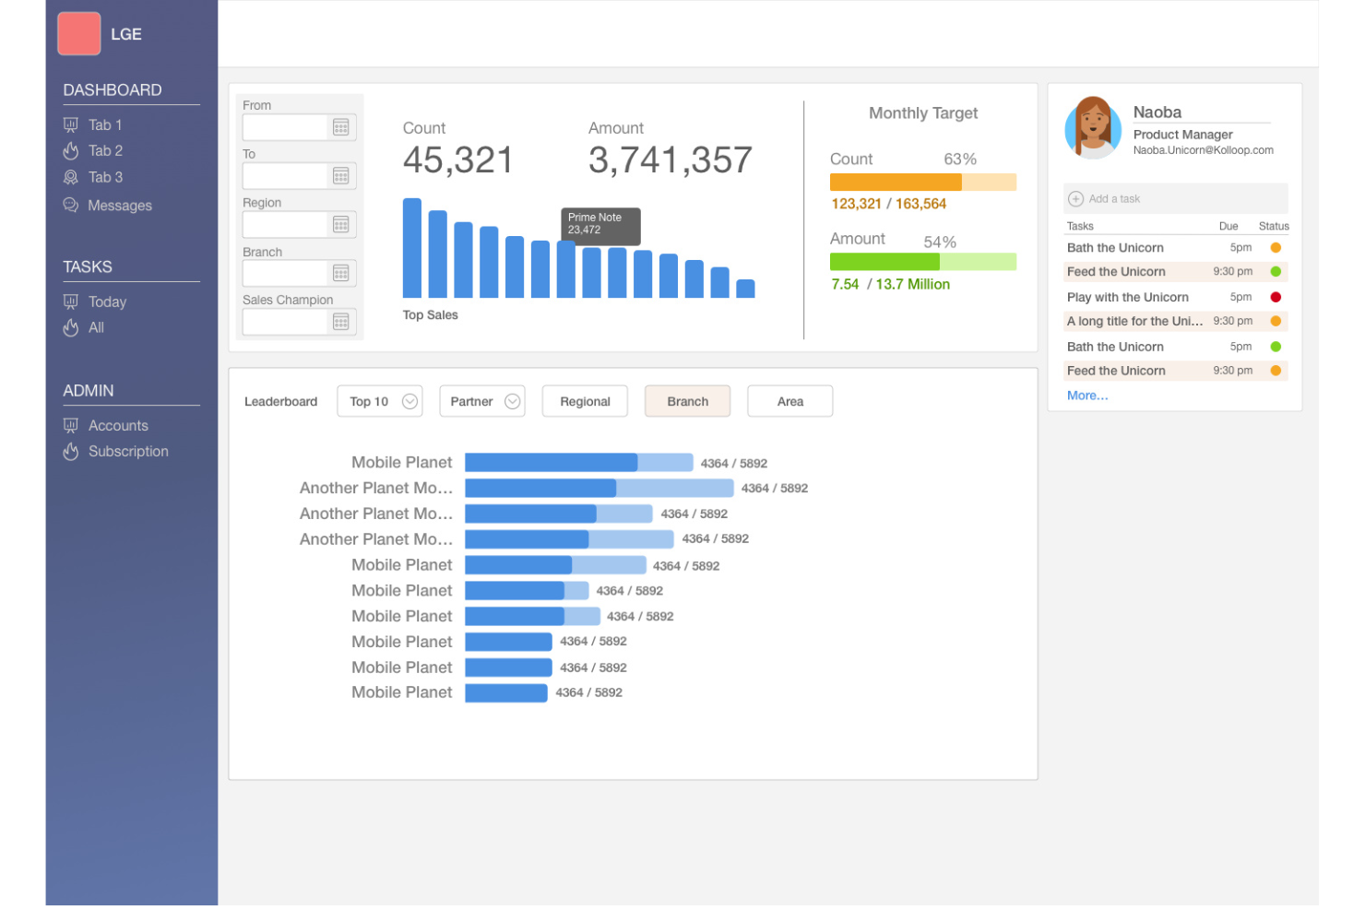
Task: Open the Region field picker icon
Action: (x=341, y=225)
